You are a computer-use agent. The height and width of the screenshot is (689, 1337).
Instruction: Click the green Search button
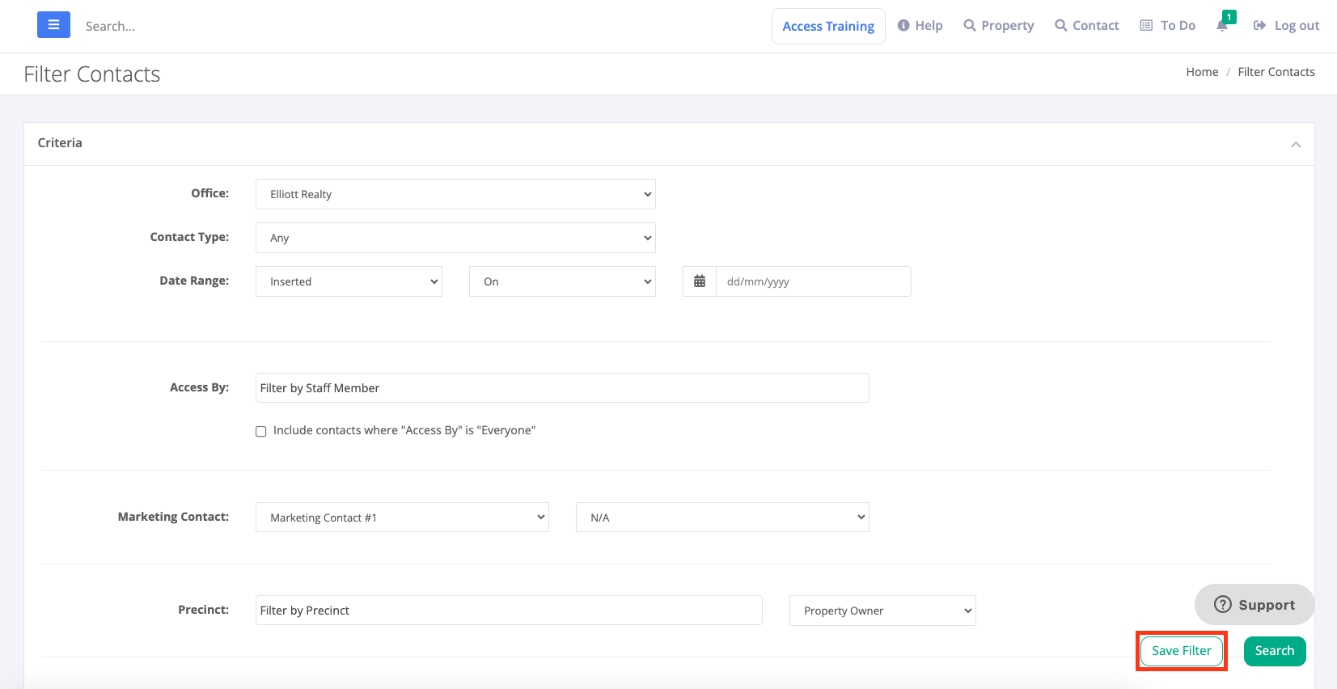1275,651
